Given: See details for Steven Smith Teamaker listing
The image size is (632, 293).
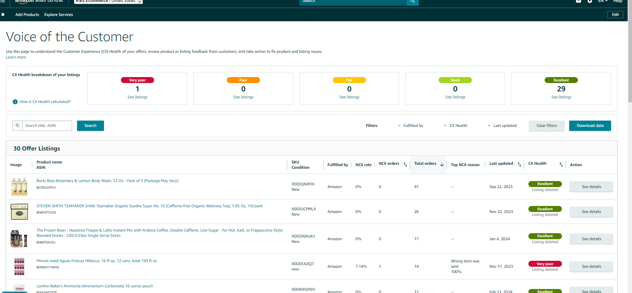Looking at the screenshot, I should click(x=591, y=212).
